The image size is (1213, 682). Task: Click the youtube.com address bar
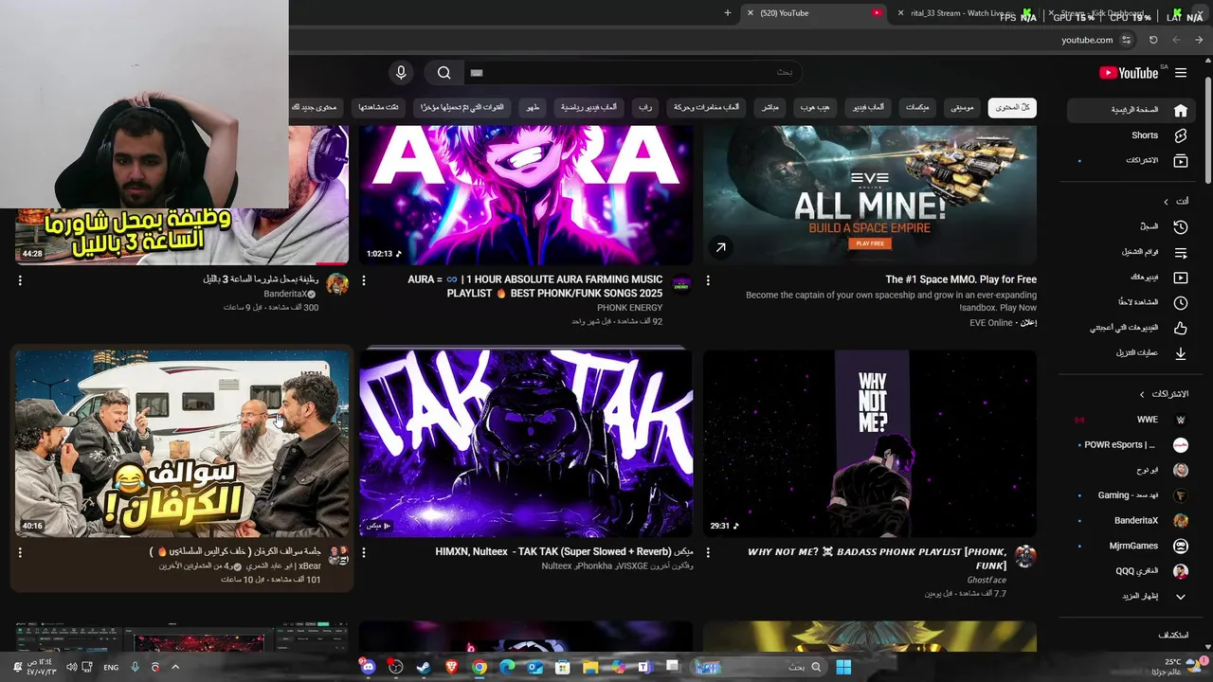coord(1087,40)
